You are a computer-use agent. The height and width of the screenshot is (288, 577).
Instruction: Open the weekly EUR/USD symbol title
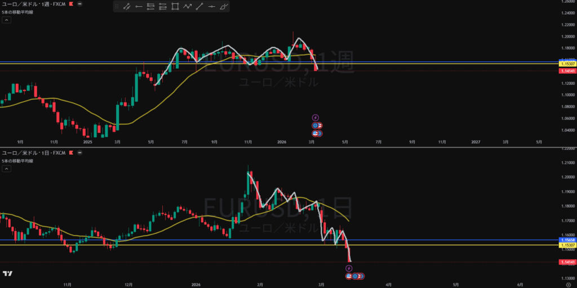pyautogui.click(x=33, y=3)
